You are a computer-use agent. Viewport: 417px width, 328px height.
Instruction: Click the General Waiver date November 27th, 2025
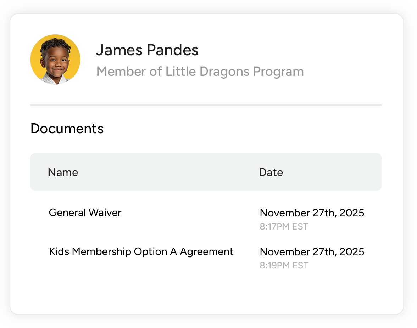tap(312, 213)
